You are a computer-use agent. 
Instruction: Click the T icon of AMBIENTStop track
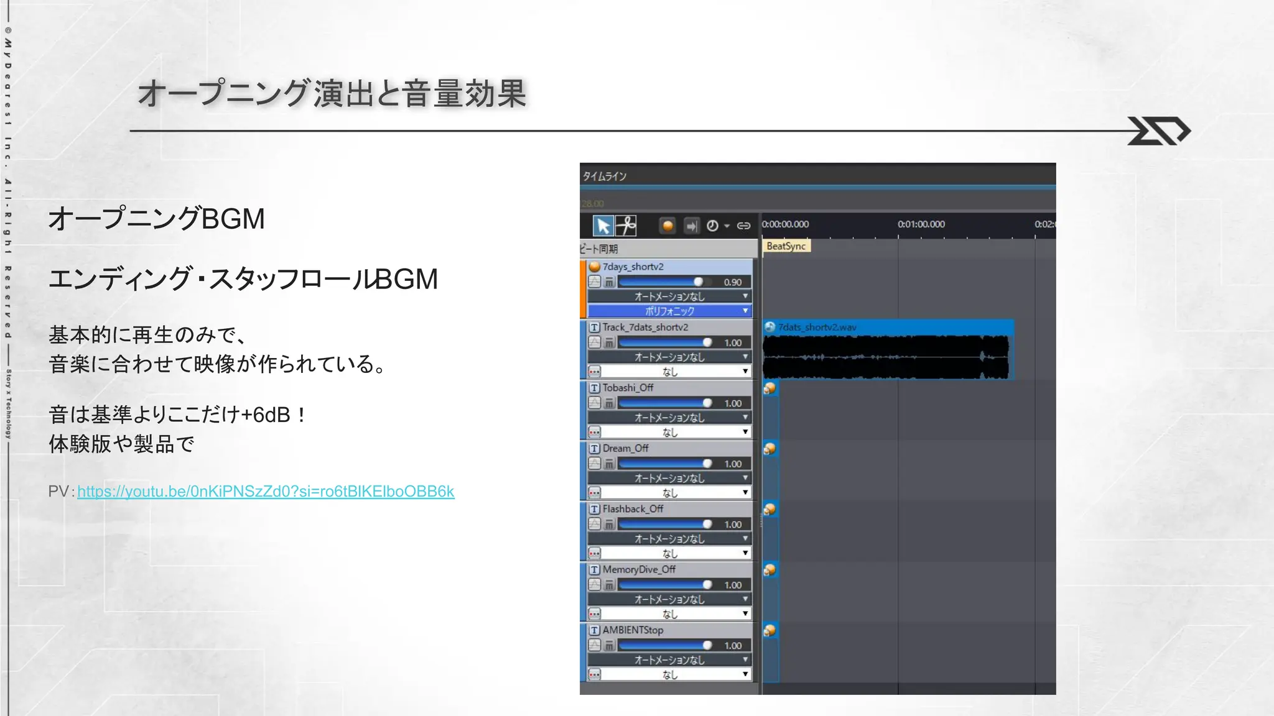(595, 630)
